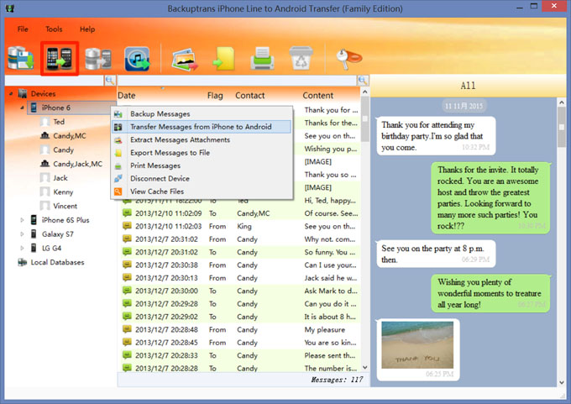Open the Tools menu
The height and width of the screenshot is (404, 571).
tap(54, 29)
